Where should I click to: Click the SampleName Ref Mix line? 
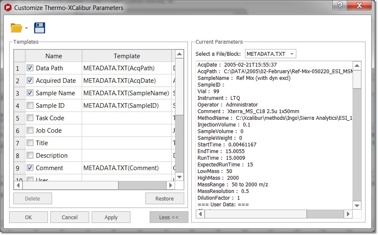(244, 78)
